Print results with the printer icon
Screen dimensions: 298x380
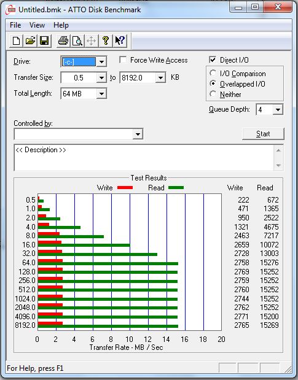[x=63, y=41]
